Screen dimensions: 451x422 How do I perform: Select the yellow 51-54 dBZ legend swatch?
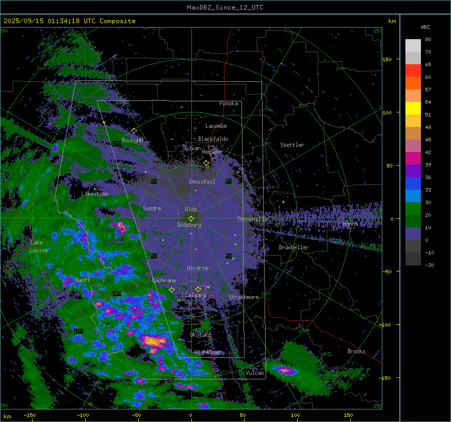tap(413, 108)
